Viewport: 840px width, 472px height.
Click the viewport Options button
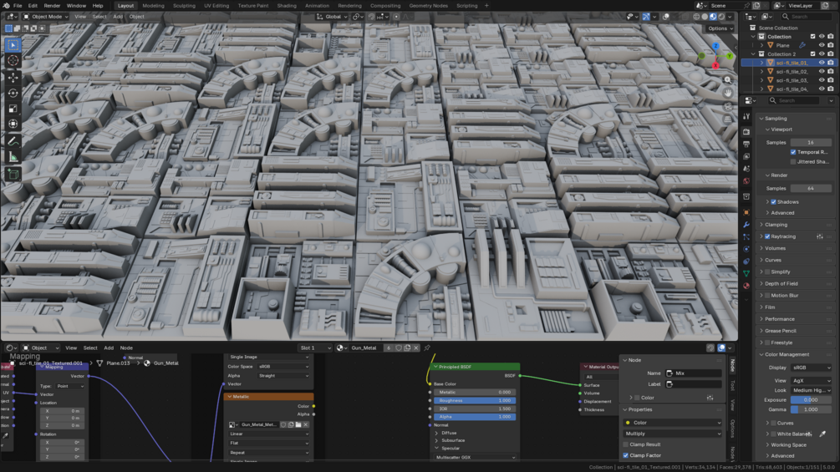click(720, 28)
